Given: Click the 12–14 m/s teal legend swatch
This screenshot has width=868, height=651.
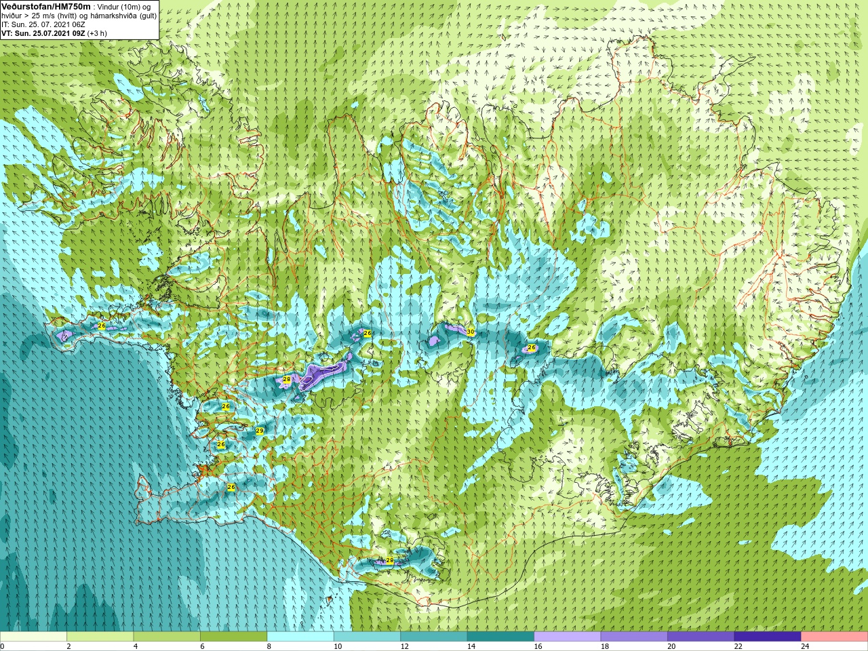Looking at the screenshot, I should click(x=434, y=637).
